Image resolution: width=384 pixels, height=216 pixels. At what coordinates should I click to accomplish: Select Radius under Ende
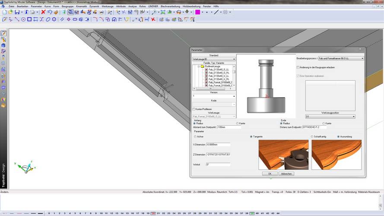point(281,124)
